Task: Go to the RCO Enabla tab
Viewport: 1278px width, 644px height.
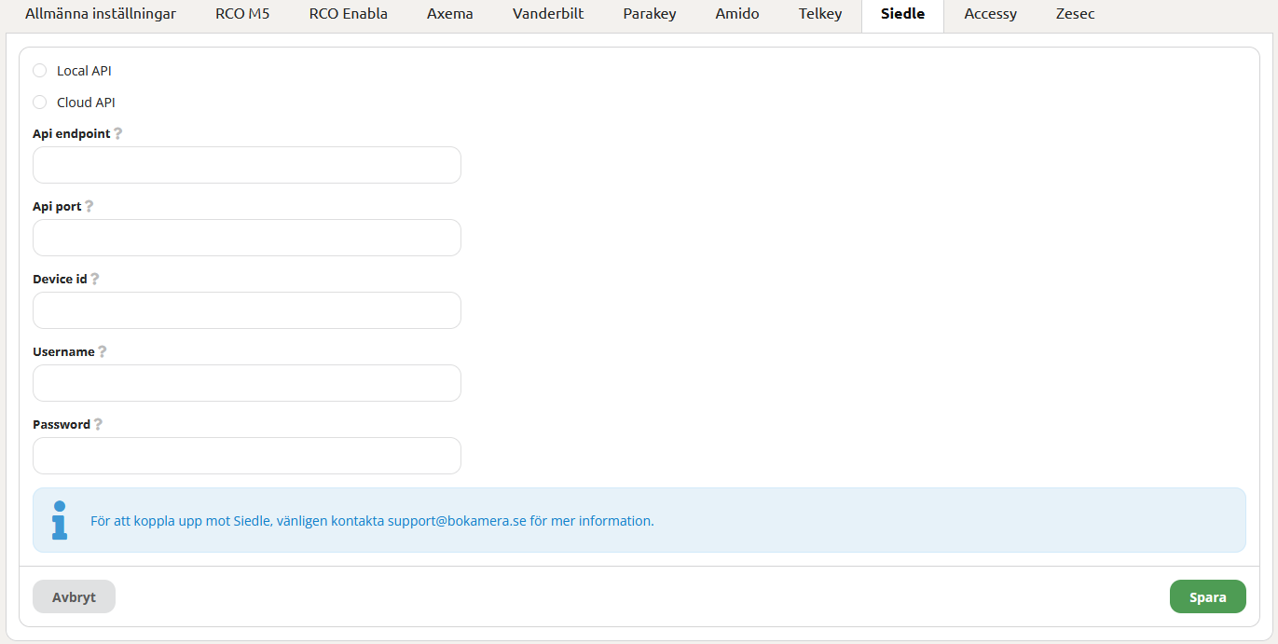Action: click(349, 14)
